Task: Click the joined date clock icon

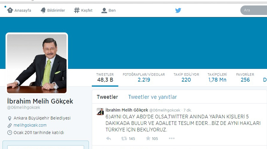Action: pos(9,132)
